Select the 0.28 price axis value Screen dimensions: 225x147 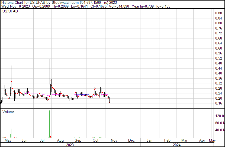pyautogui.click(x=218, y=89)
